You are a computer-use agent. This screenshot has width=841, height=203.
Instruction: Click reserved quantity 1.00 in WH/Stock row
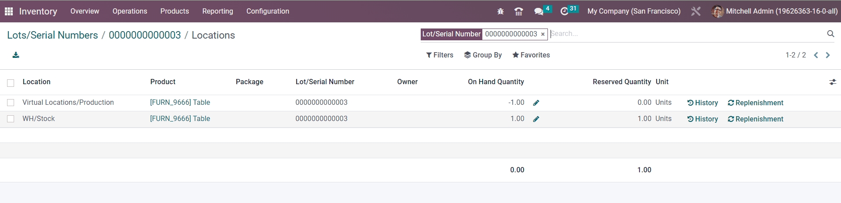click(x=644, y=119)
